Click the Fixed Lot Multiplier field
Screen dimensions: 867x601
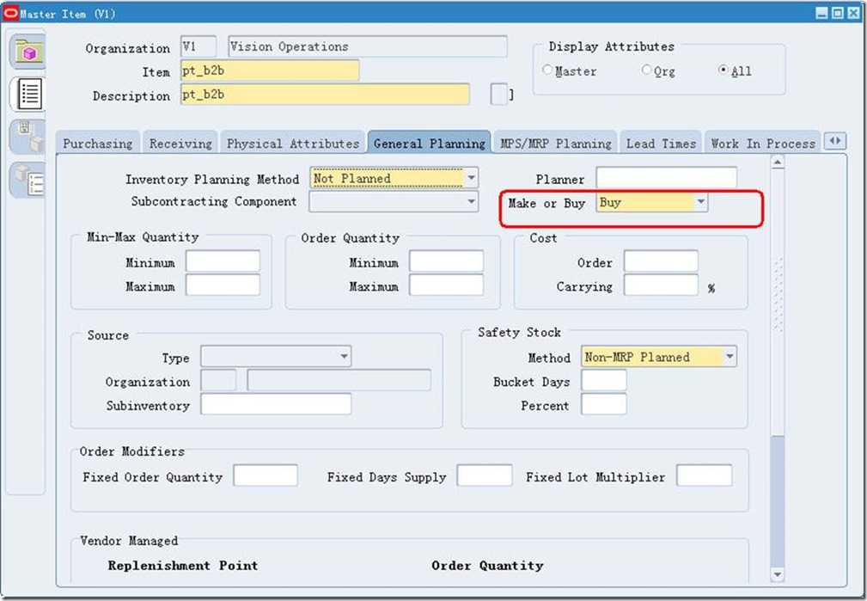coord(705,475)
